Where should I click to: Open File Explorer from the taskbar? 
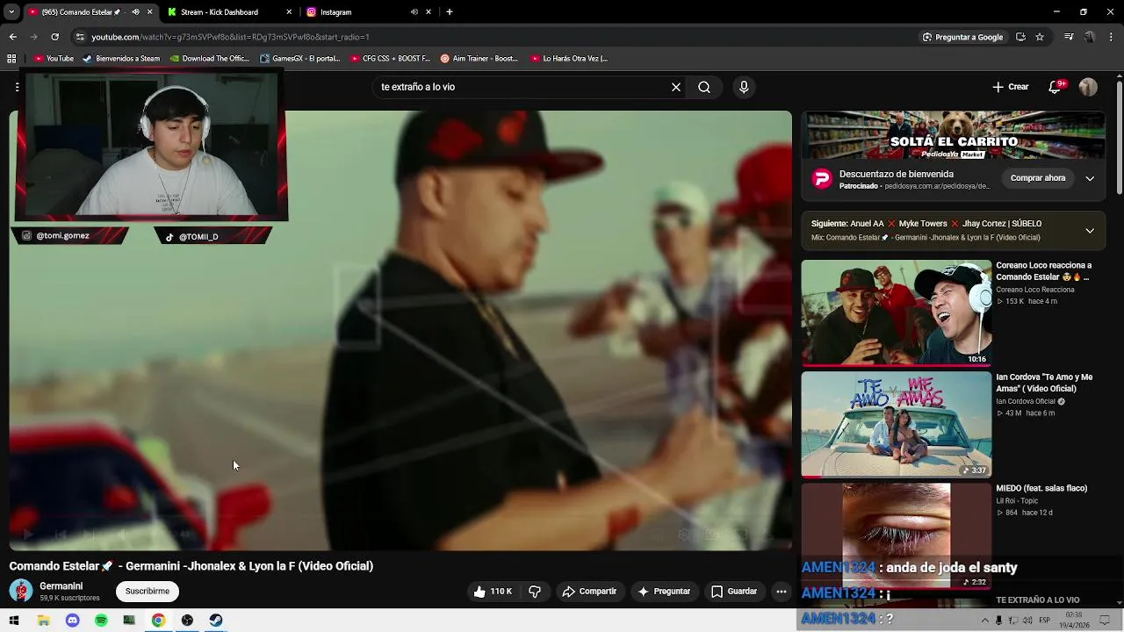click(43, 621)
